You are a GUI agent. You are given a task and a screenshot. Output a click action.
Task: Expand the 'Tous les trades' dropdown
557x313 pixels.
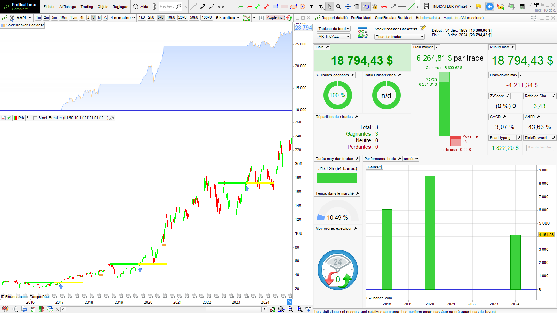point(399,37)
